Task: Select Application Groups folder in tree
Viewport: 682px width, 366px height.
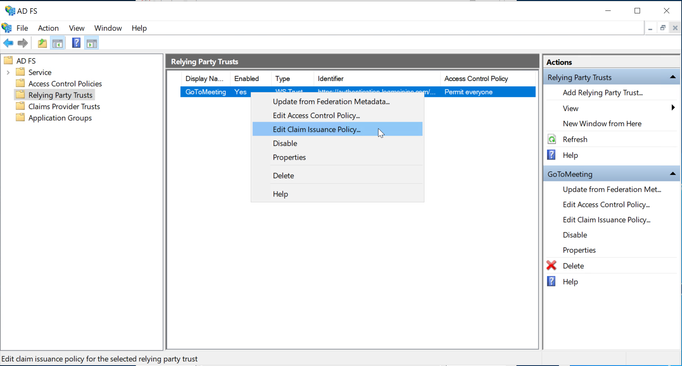Action: (x=60, y=118)
